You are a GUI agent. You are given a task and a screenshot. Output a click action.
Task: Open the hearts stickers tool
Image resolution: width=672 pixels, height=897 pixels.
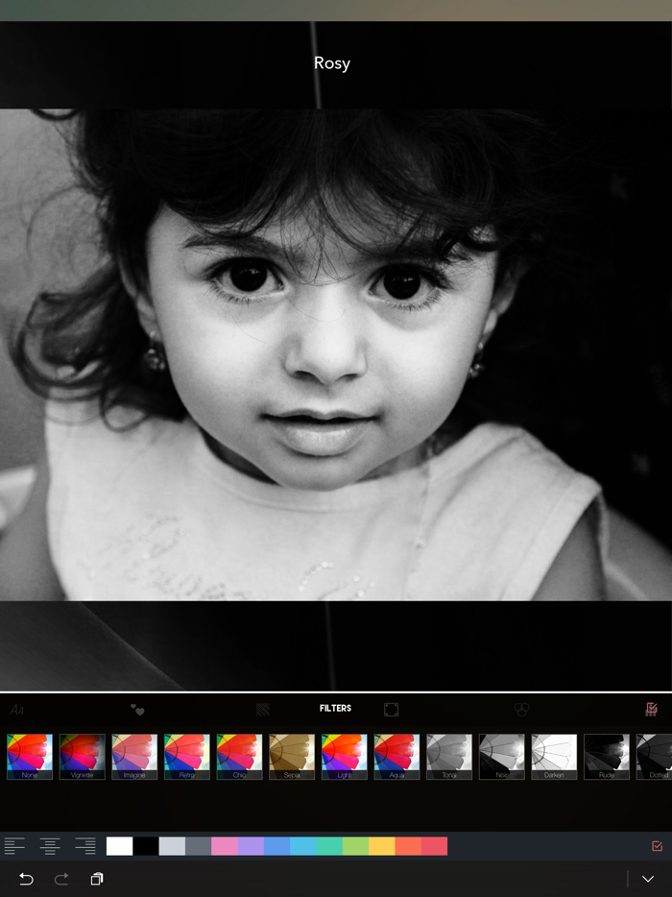pos(137,710)
